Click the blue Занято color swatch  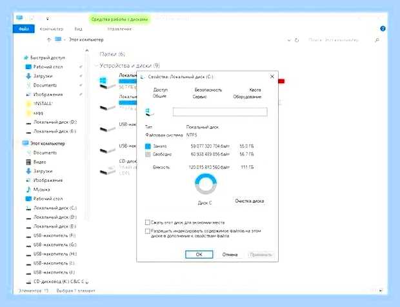[x=148, y=146]
